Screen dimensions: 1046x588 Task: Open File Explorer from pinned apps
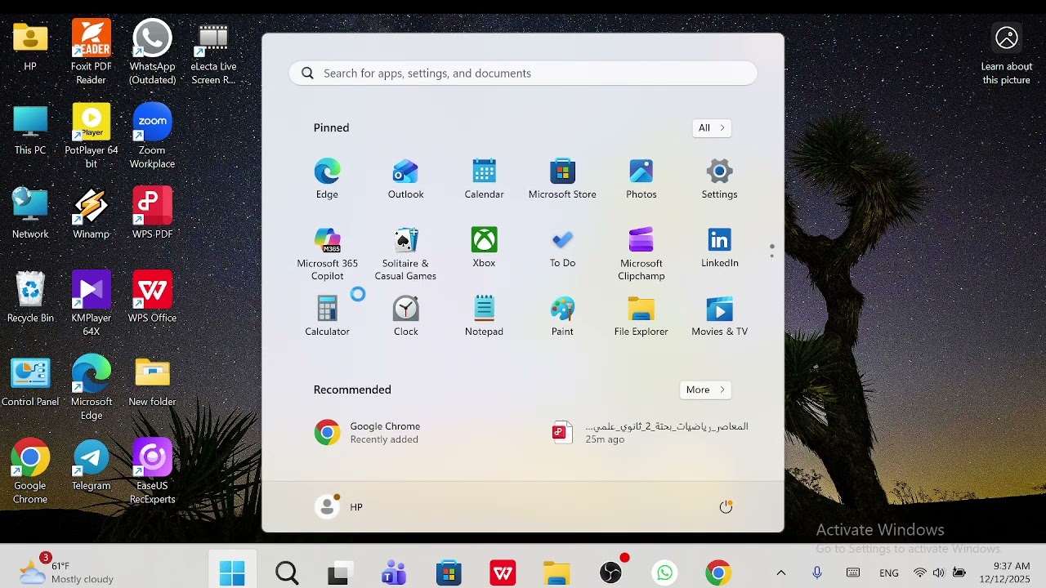[641, 316]
